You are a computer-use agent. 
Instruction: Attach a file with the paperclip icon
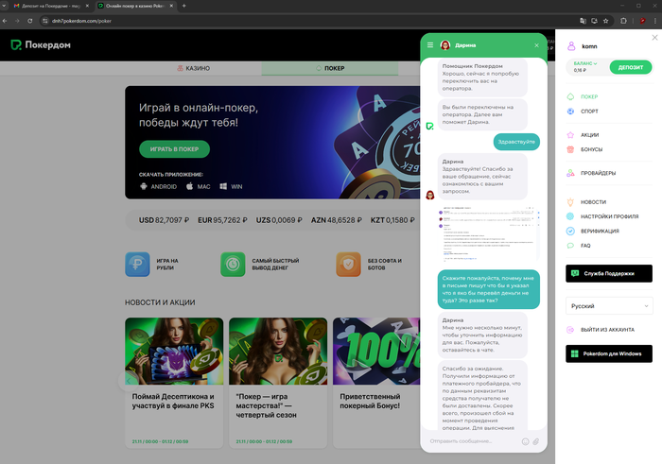(x=536, y=441)
